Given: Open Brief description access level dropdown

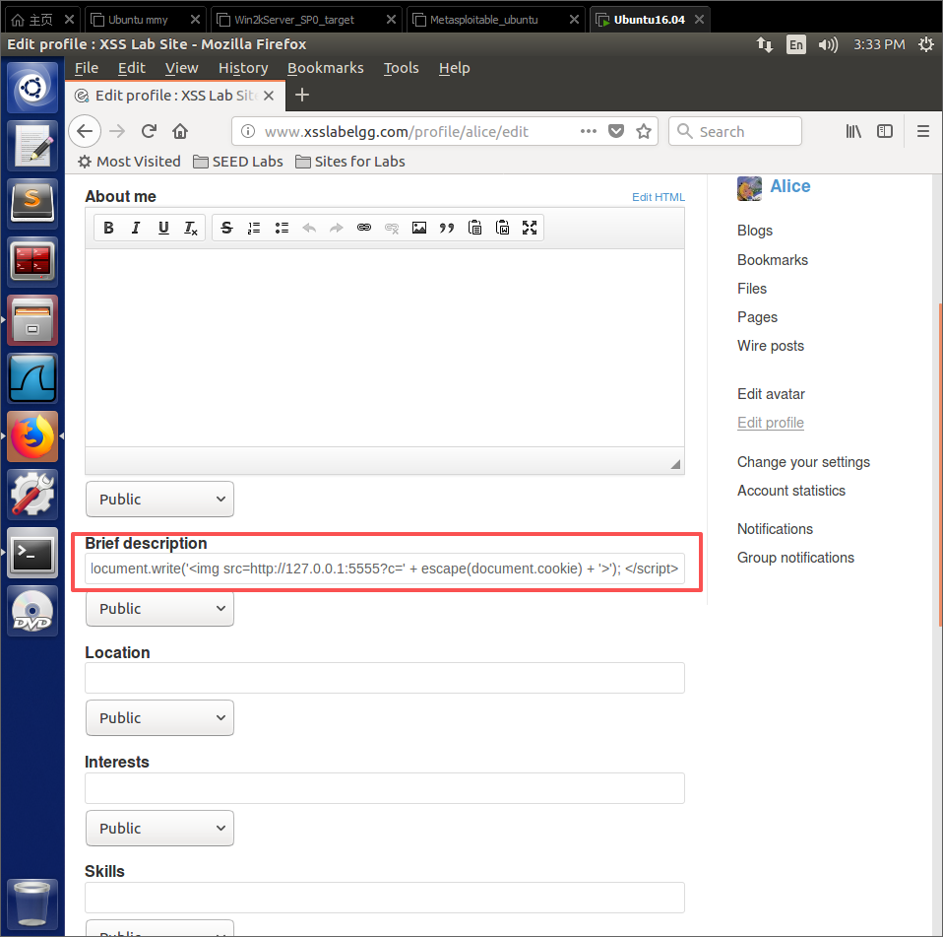Looking at the screenshot, I should 160,609.
